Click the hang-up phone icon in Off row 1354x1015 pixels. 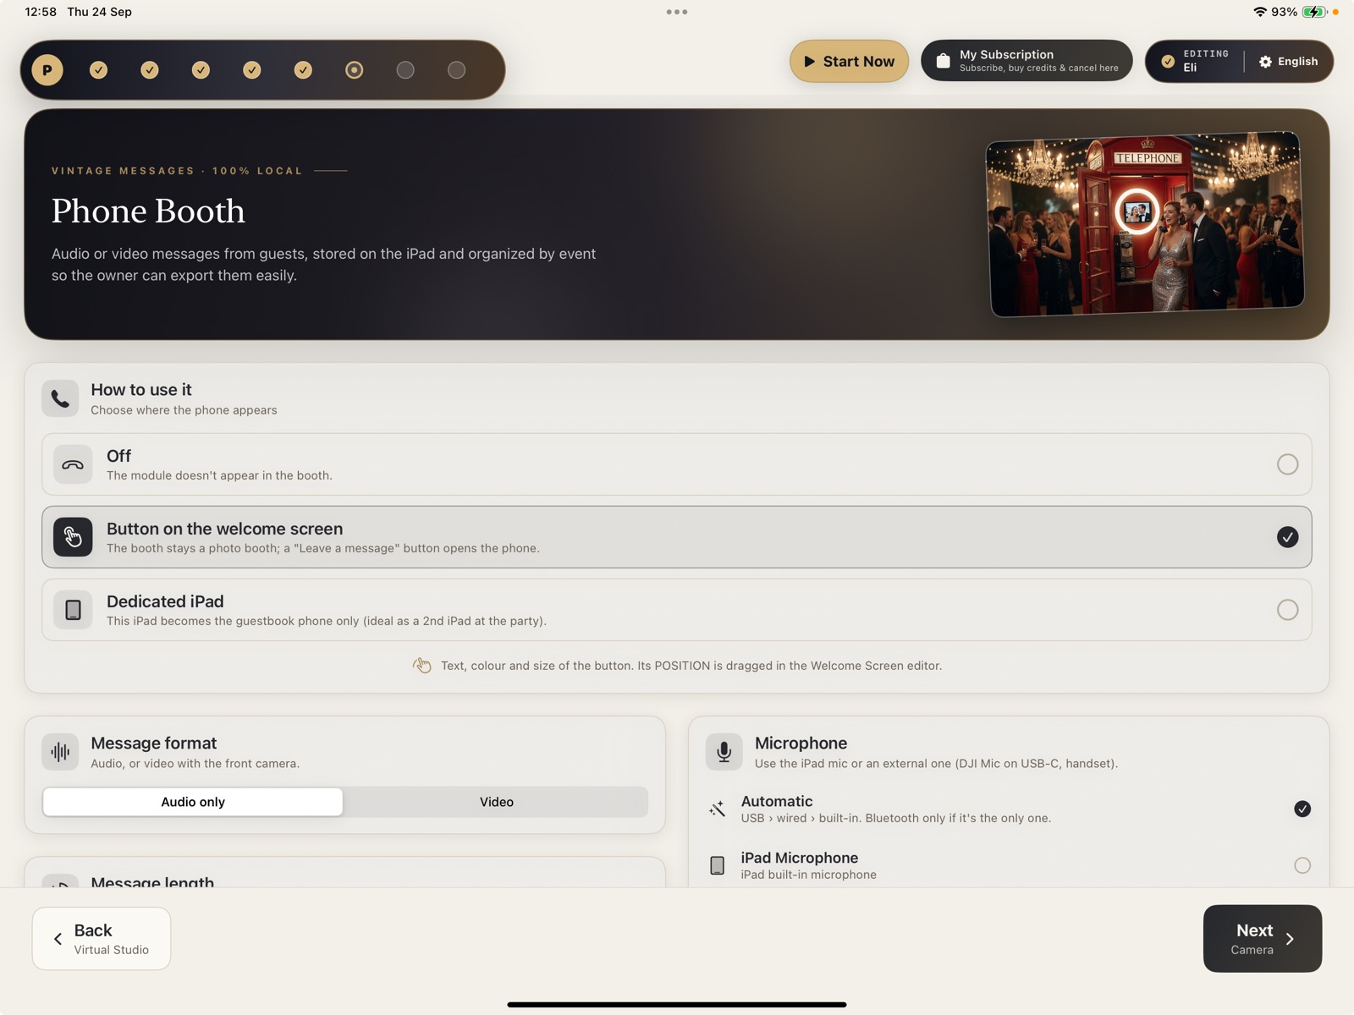pos(73,464)
